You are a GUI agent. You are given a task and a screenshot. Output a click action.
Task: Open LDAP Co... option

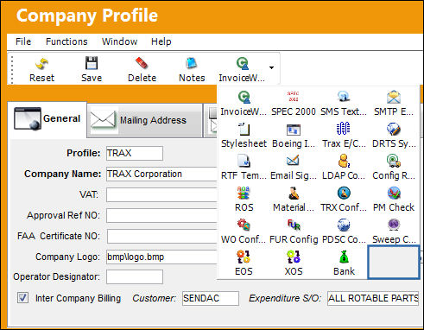[x=344, y=167]
